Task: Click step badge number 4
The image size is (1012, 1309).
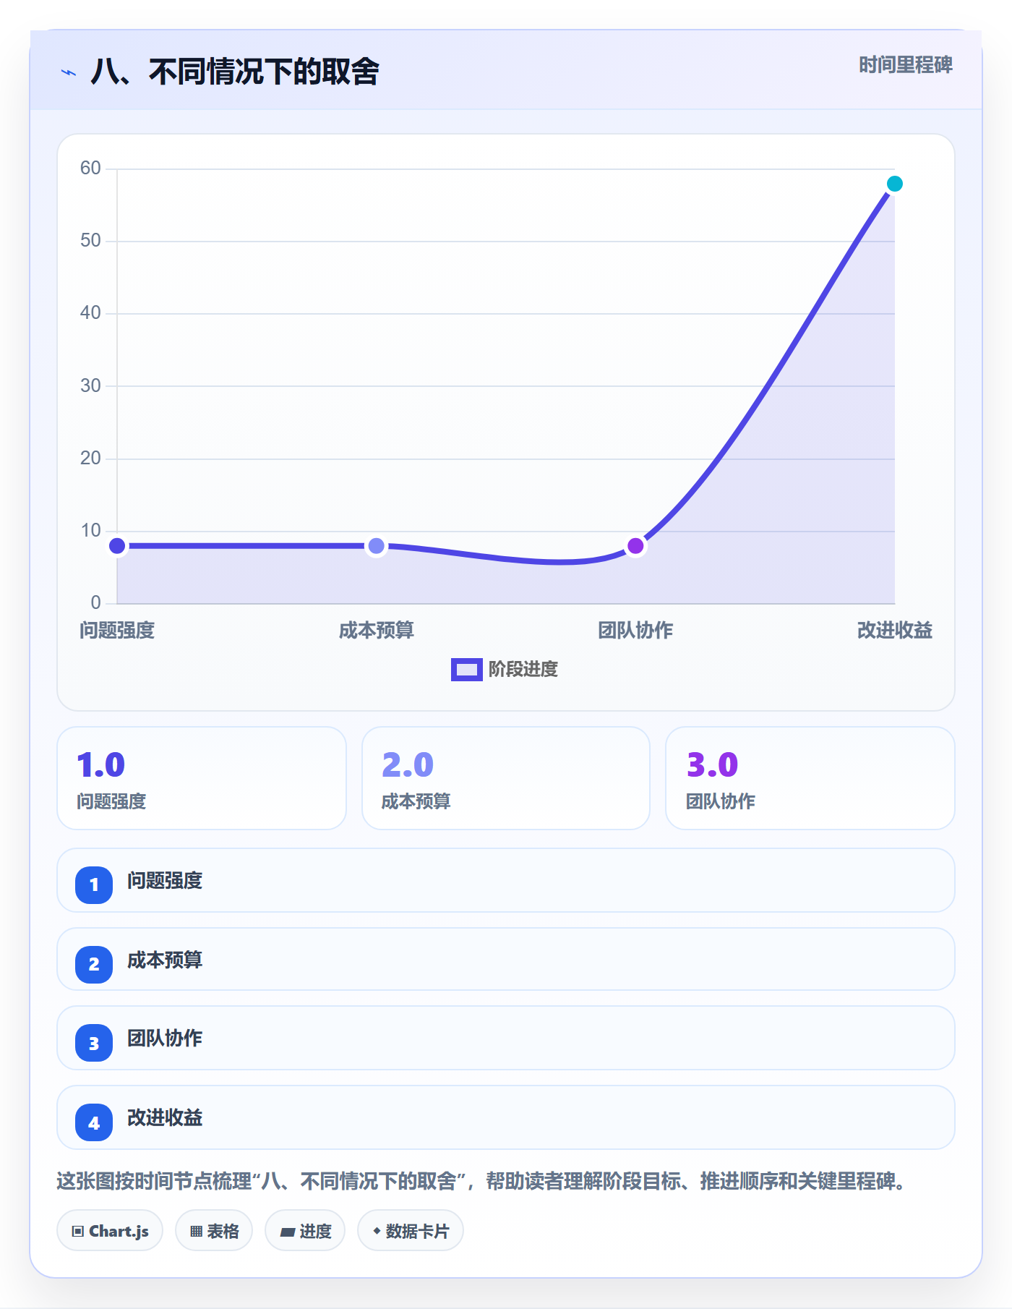Action: [94, 1123]
